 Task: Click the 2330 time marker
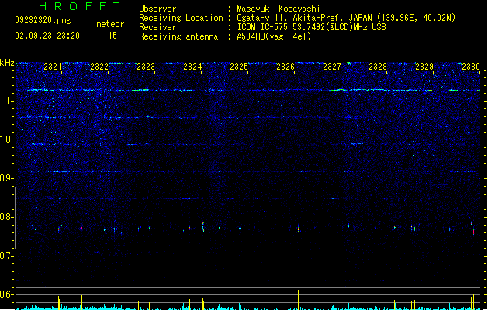(471, 67)
